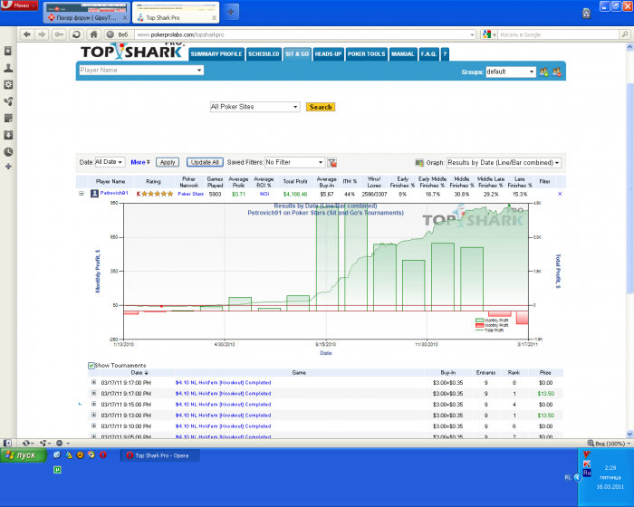Viewport: 634px width, 507px height.
Task: Collapse the Petrovich91 player row
Action: [x=82, y=194]
